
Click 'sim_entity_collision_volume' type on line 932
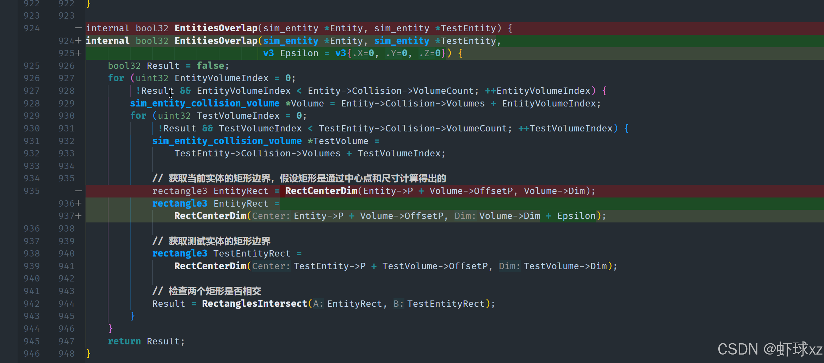point(227,141)
